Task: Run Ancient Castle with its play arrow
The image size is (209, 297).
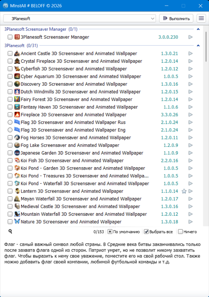Action: pos(190,53)
